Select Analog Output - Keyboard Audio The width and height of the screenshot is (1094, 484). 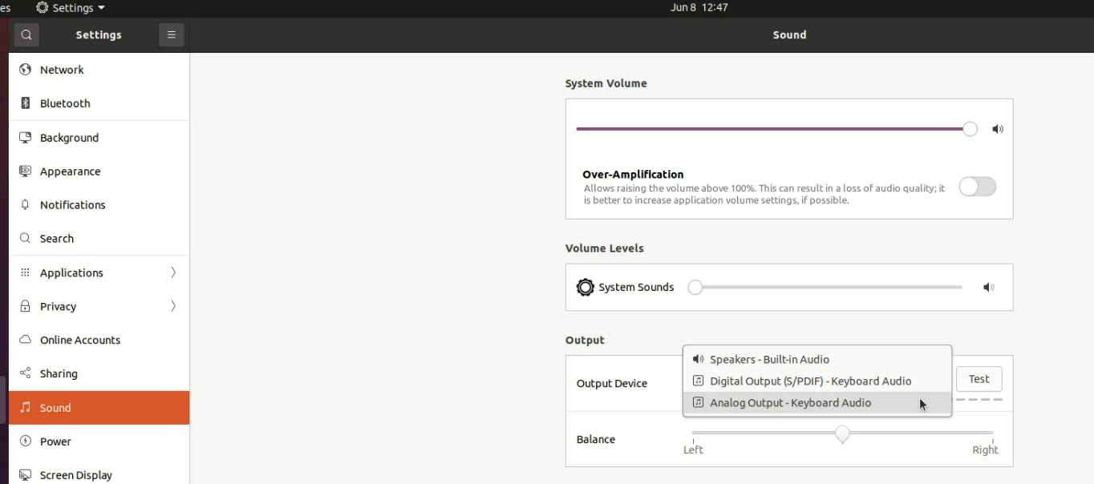coord(817,403)
